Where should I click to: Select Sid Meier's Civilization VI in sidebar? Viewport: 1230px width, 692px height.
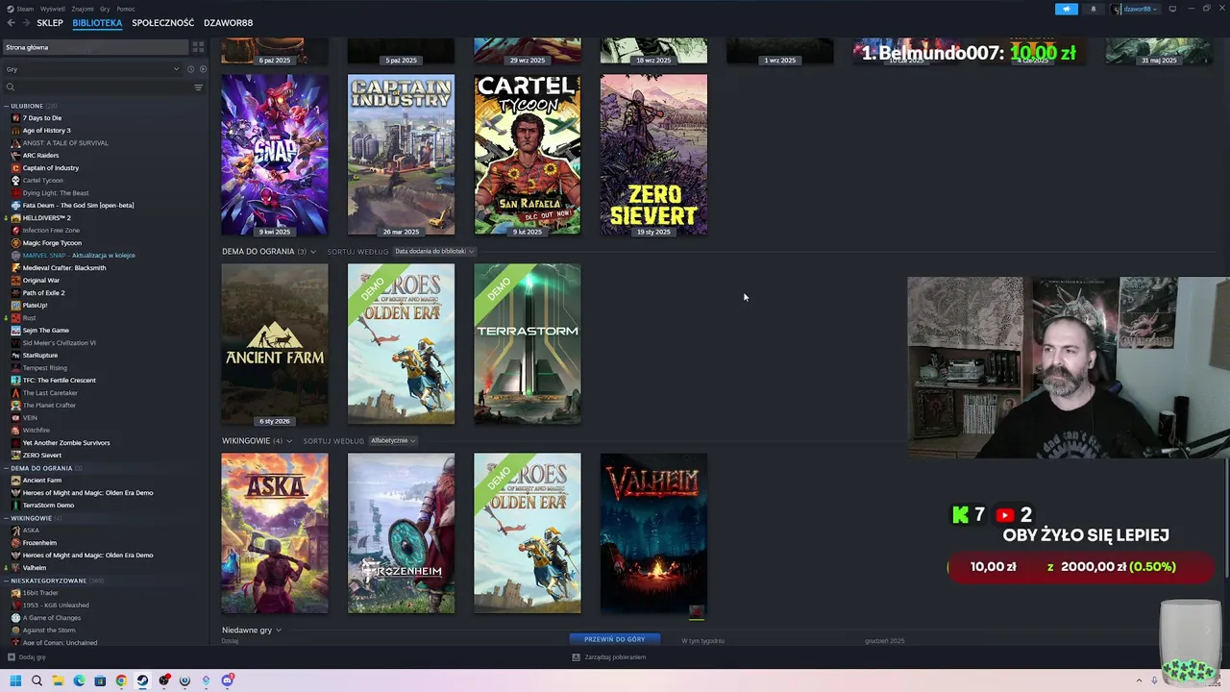pyautogui.click(x=59, y=343)
